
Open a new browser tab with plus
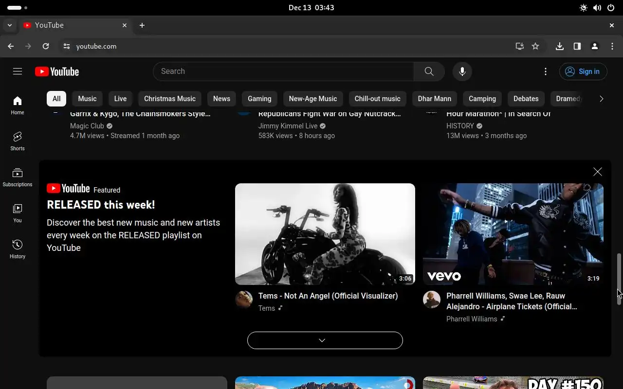[142, 25]
